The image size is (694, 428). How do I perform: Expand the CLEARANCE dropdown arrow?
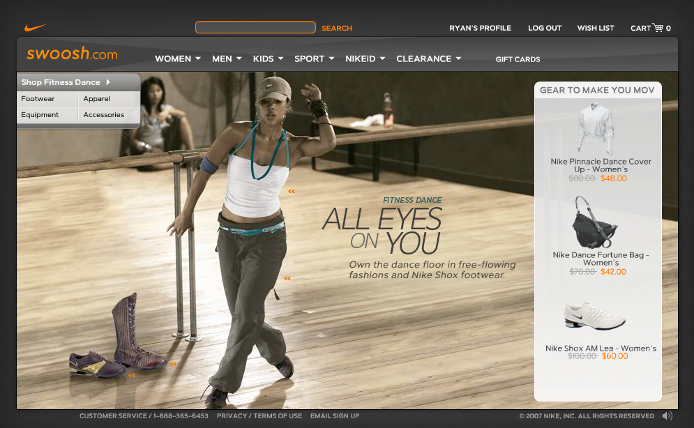458,59
